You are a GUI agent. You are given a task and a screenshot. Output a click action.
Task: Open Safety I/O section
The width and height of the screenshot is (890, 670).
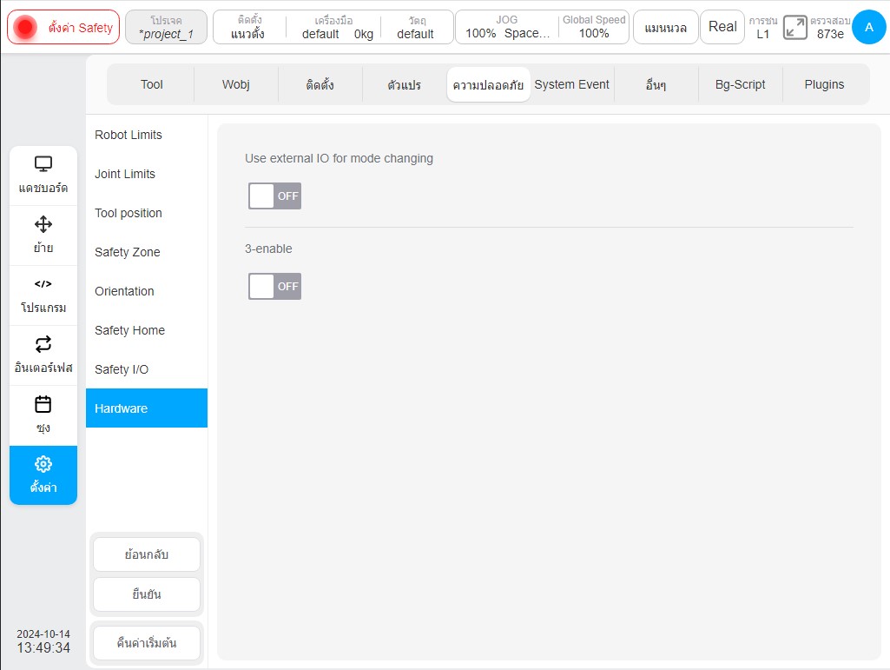tap(147, 369)
